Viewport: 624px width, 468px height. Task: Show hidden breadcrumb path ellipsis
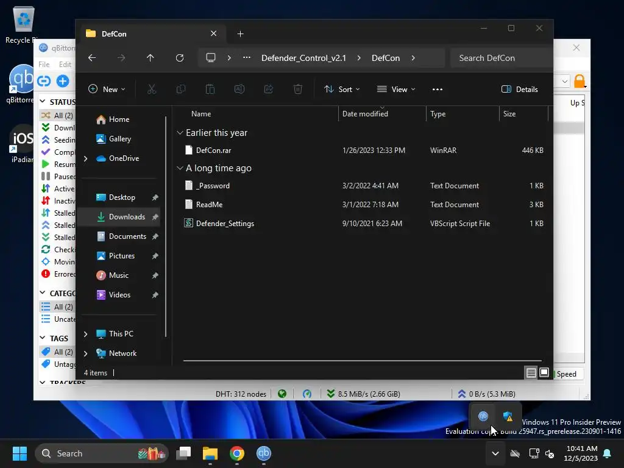pos(247,58)
